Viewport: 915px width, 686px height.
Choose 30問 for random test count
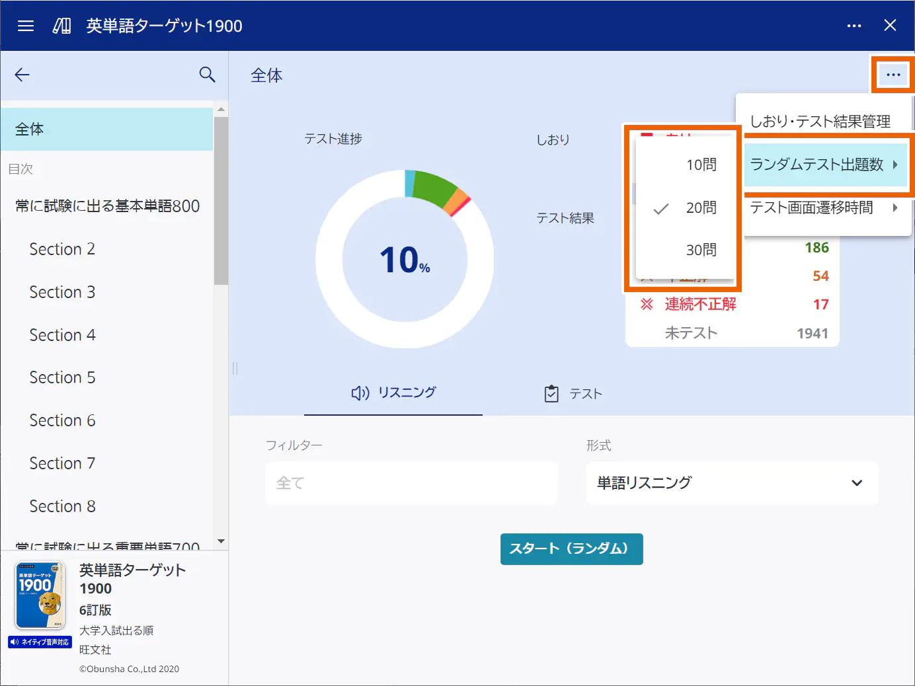pyautogui.click(x=685, y=250)
